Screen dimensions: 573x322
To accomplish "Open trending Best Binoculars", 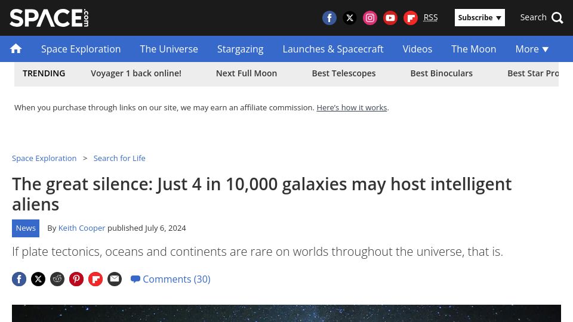I will point(442,73).
